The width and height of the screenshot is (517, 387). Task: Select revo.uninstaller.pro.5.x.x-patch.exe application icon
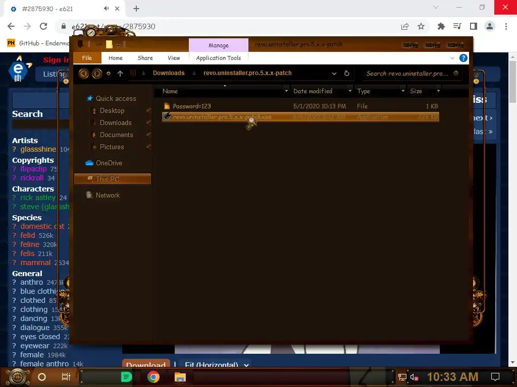pos(167,116)
